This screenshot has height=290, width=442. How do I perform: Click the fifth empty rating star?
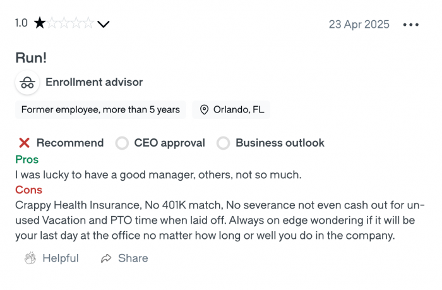pyautogui.click(x=88, y=24)
